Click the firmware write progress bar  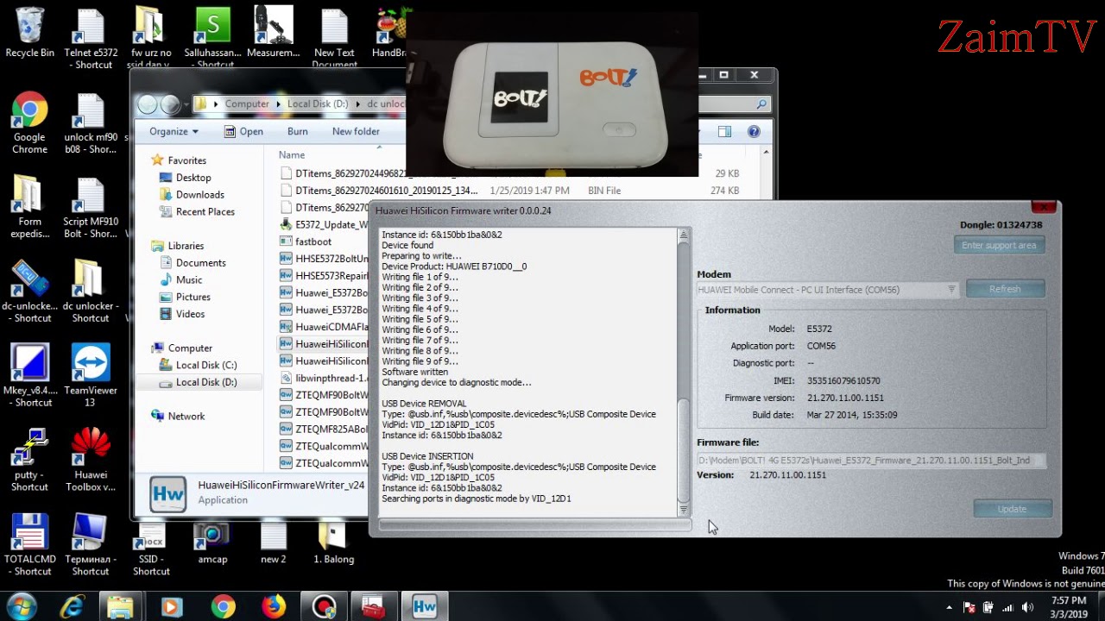click(535, 524)
